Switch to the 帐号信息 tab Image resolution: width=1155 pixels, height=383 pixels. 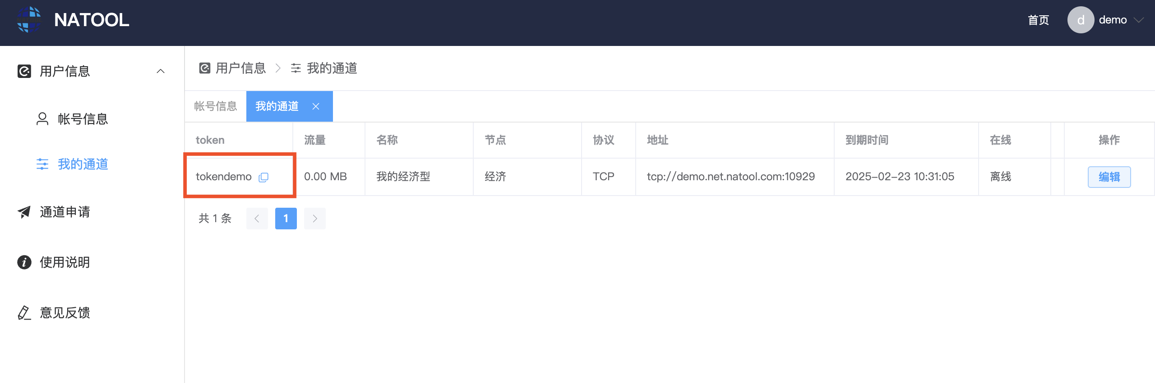(x=216, y=106)
